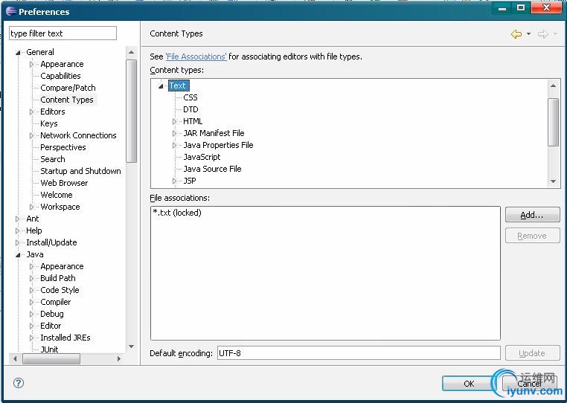This screenshot has width=567, height=403.
Task: Maximize the Preferences window
Action: point(521,7)
